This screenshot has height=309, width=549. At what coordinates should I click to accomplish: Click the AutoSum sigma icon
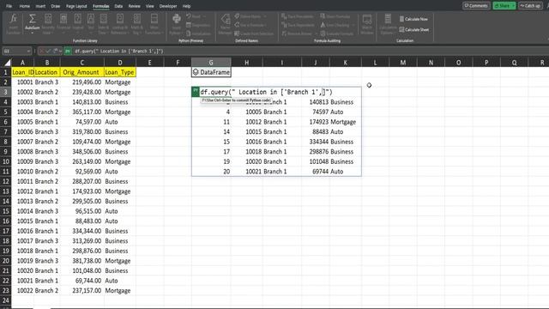coord(33,18)
